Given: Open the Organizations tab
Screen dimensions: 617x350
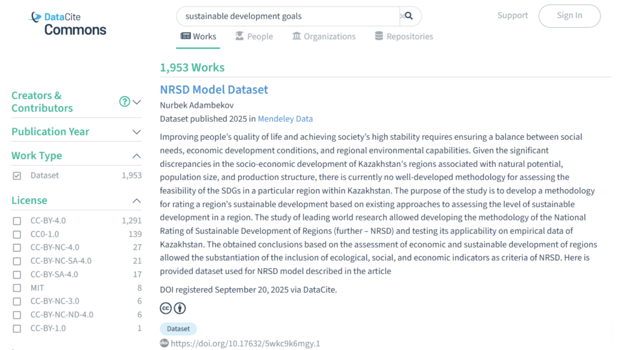Looking at the screenshot, I should pyautogui.click(x=324, y=37).
